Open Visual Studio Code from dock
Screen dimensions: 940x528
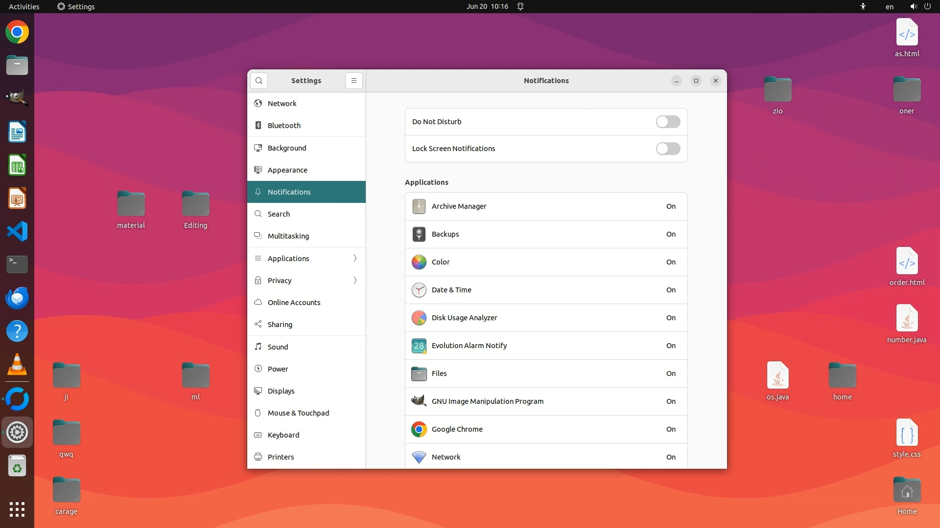[x=17, y=231]
